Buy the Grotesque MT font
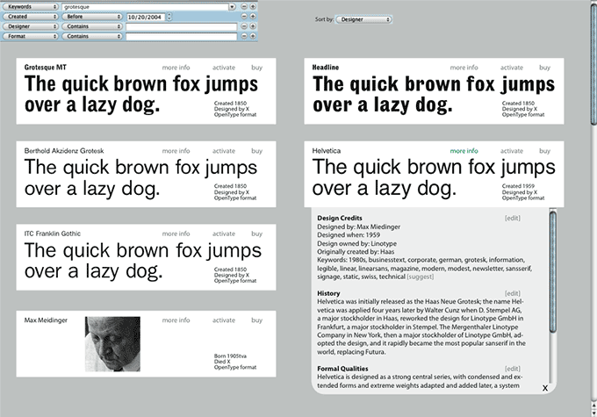This screenshot has width=597, height=417. (256, 68)
